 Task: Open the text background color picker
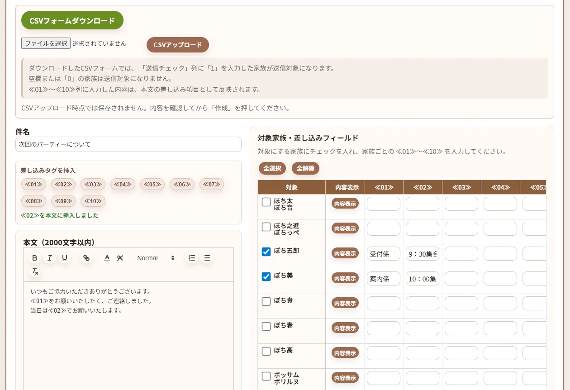[120, 258]
